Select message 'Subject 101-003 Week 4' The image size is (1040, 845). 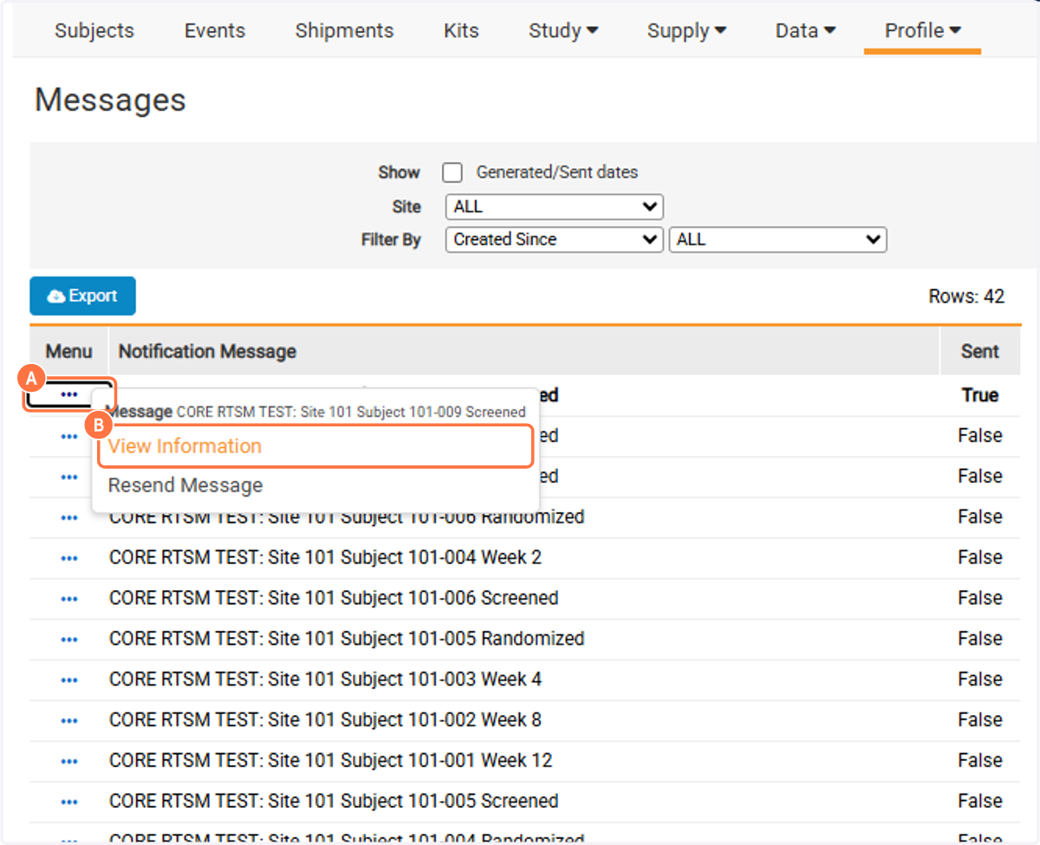point(325,679)
